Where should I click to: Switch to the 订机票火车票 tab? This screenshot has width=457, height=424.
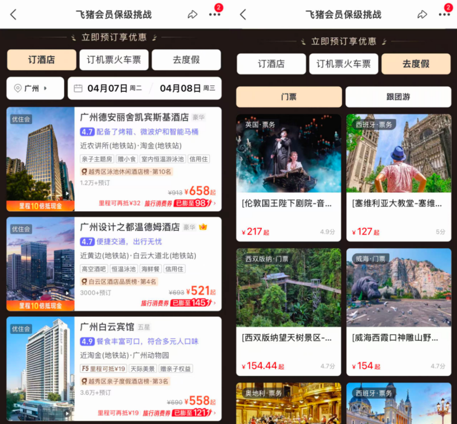click(x=114, y=60)
